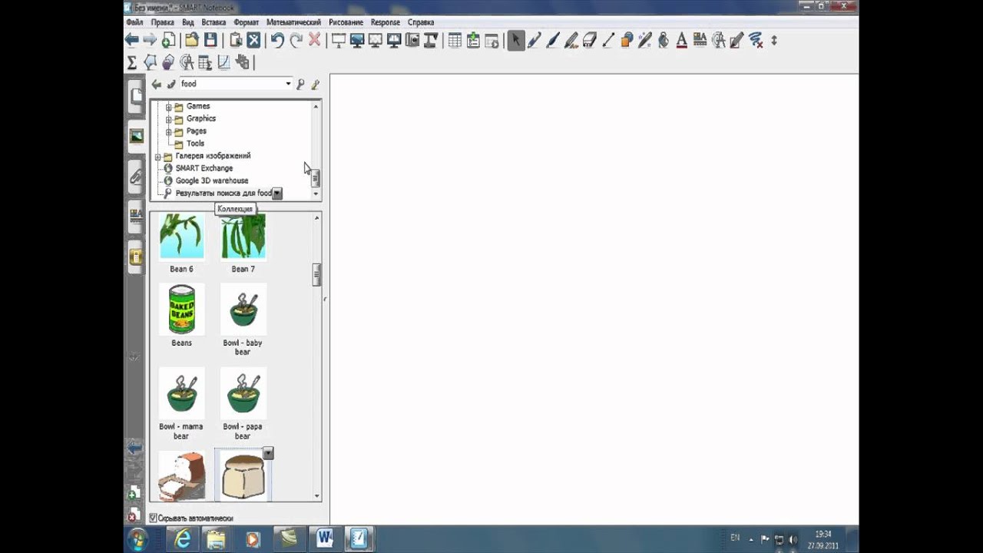This screenshot has height=553, width=983.
Task: Click the gallery search magnifier button
Action: [x=300, y=84]
